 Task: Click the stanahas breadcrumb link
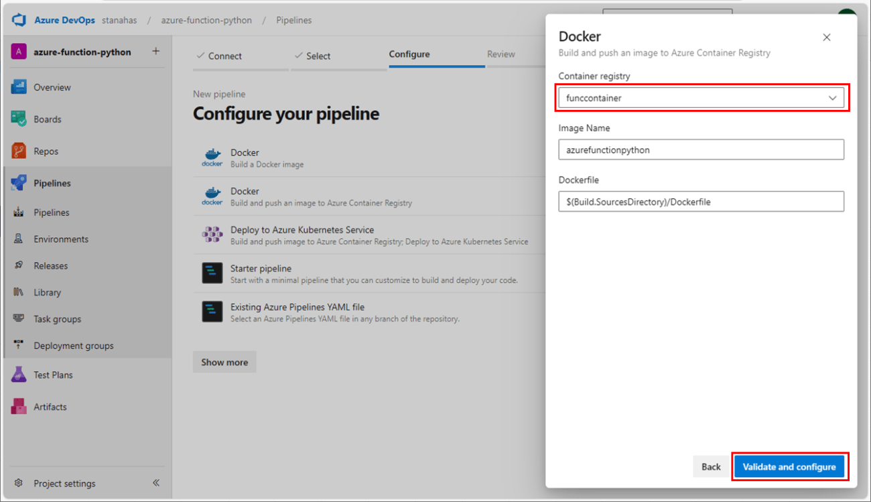[119, 20]
